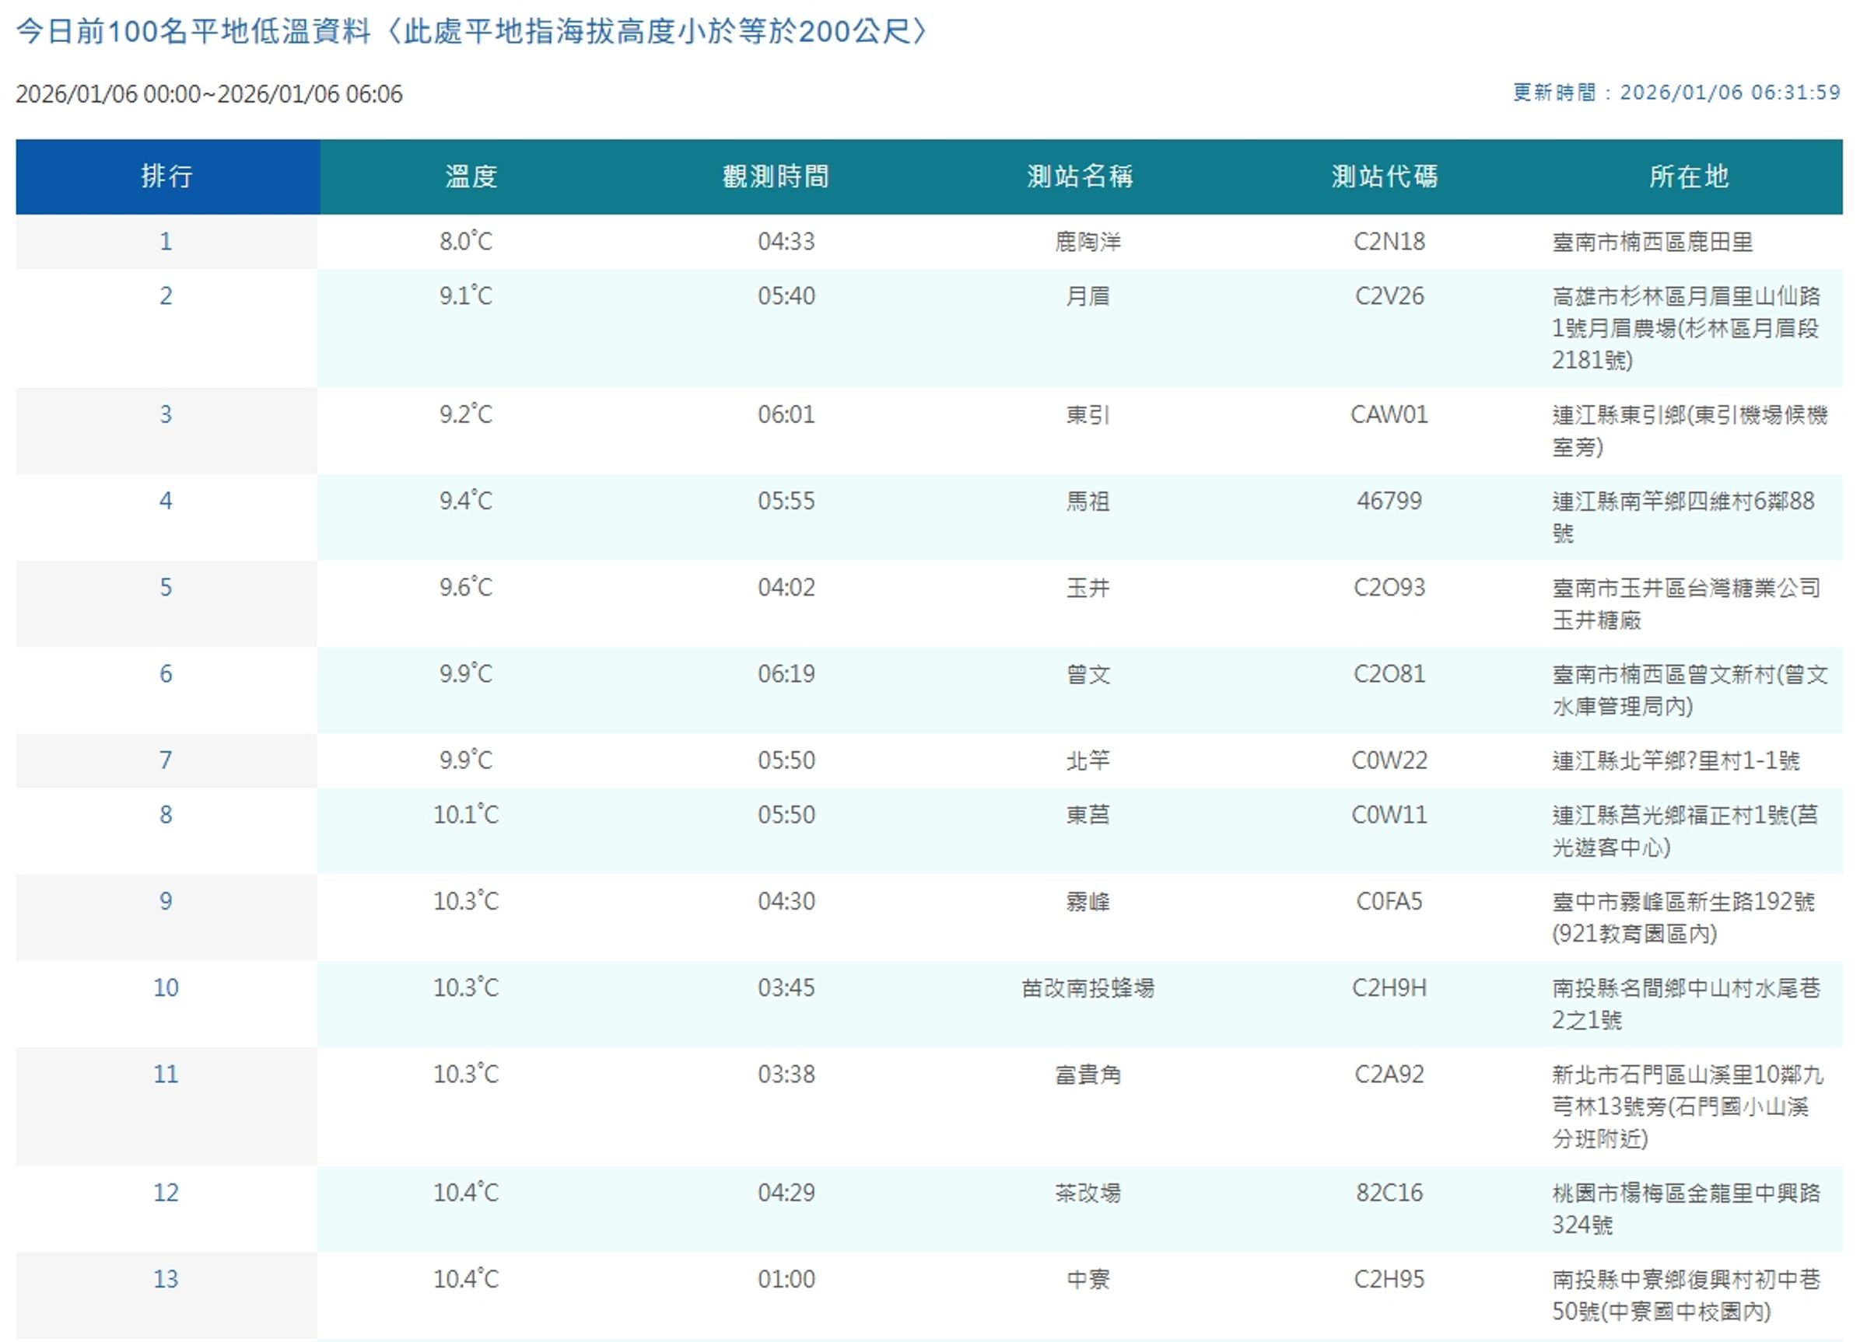Click rank number 13
Screen dimensions: 1867x1342
(166, 1279)
